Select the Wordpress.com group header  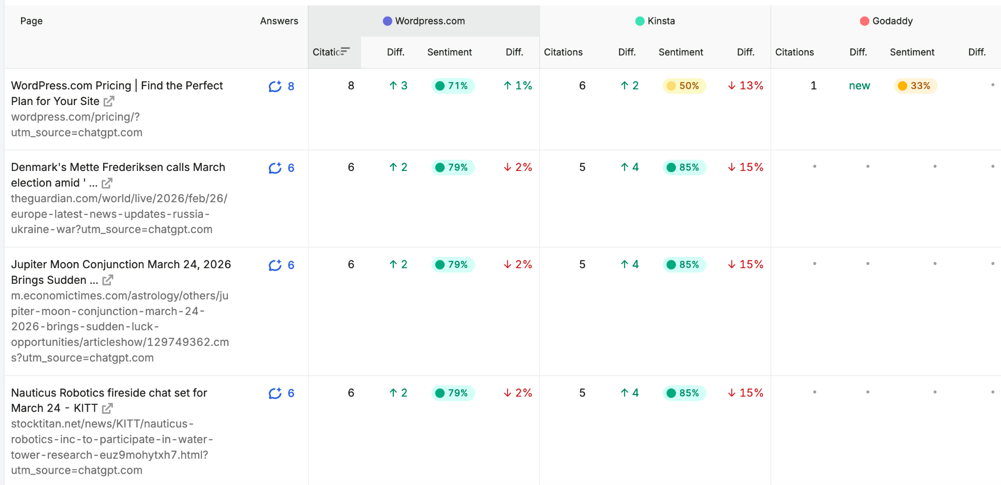424,21
